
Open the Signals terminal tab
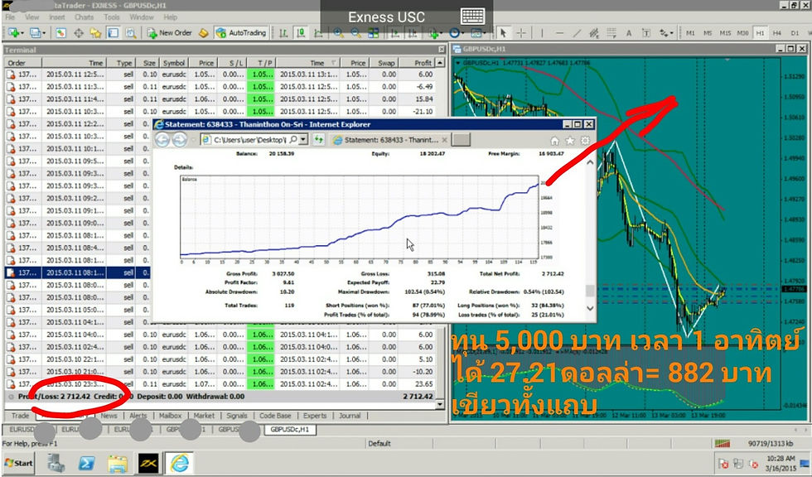coord(237,416)
